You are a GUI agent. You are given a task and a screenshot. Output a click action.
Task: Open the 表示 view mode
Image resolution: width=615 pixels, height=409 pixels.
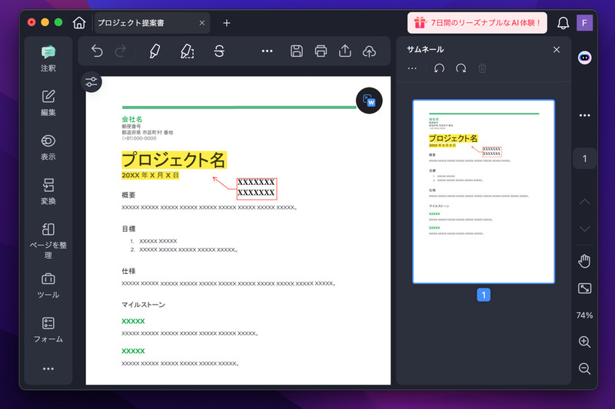click(x=48, y=147)
